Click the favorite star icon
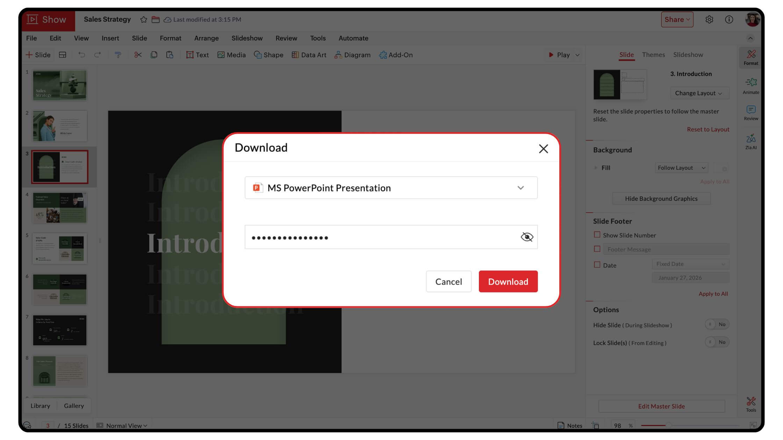The height and width of the screenshot is (440, 783). point(143,20)
